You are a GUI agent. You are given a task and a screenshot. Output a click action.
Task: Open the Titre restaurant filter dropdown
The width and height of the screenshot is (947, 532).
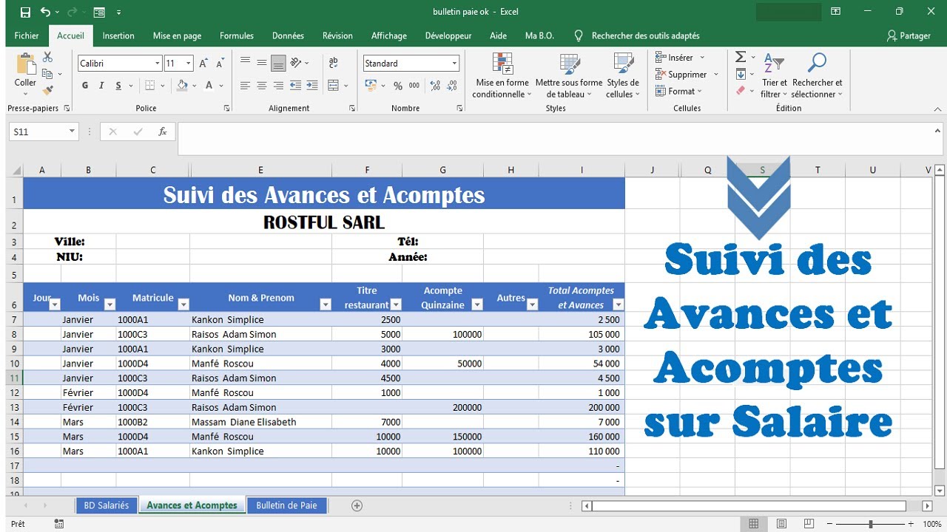click(396, 304)
